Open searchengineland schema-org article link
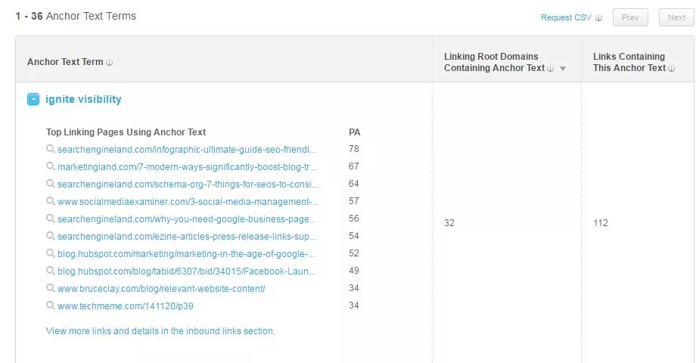This screenshot has width=696, height=363. click(187, 184)
